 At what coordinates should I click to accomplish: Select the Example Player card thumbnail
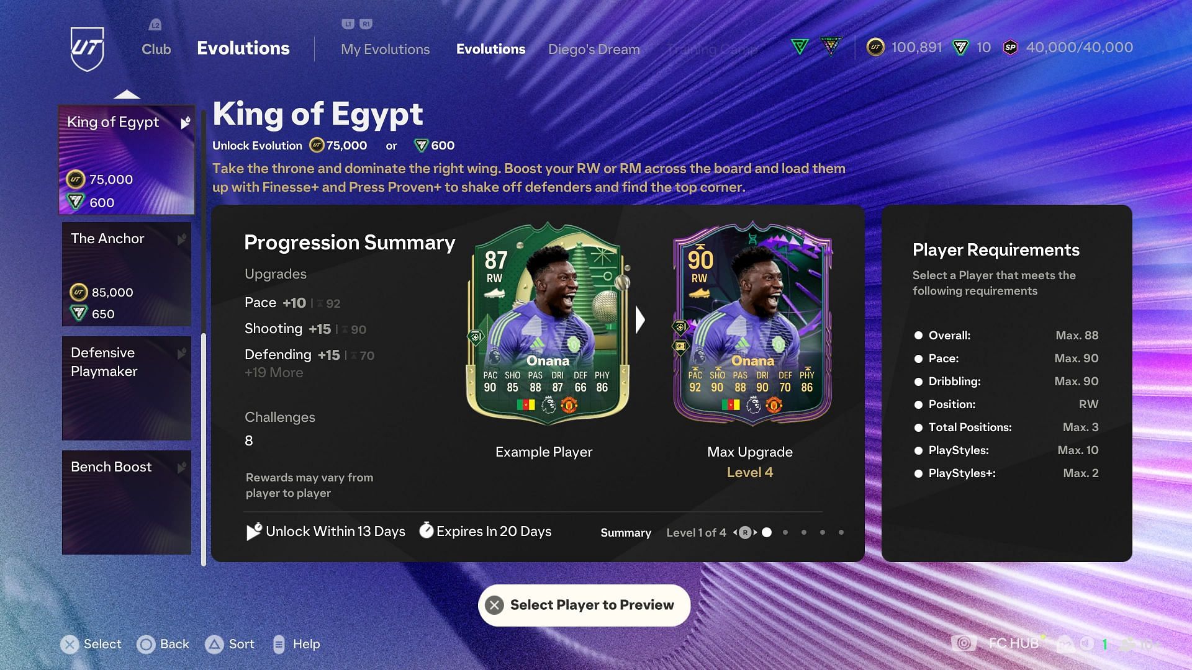(x=545, y=323)
